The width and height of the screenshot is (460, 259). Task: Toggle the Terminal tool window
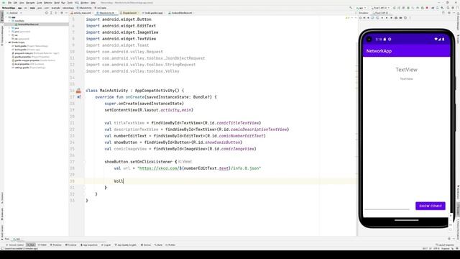click(70, 245)
